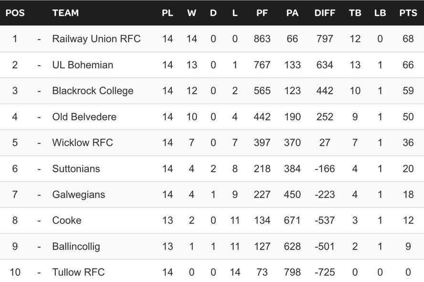
Task: Click the Old Belvedere team name
Action: click(x=84, y=117)
